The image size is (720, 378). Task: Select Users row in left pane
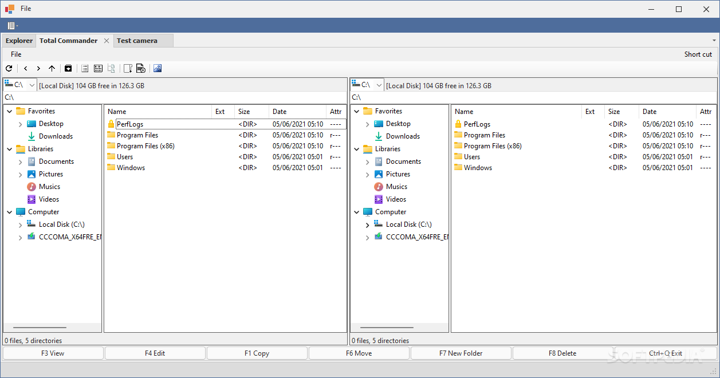(225, 157)
